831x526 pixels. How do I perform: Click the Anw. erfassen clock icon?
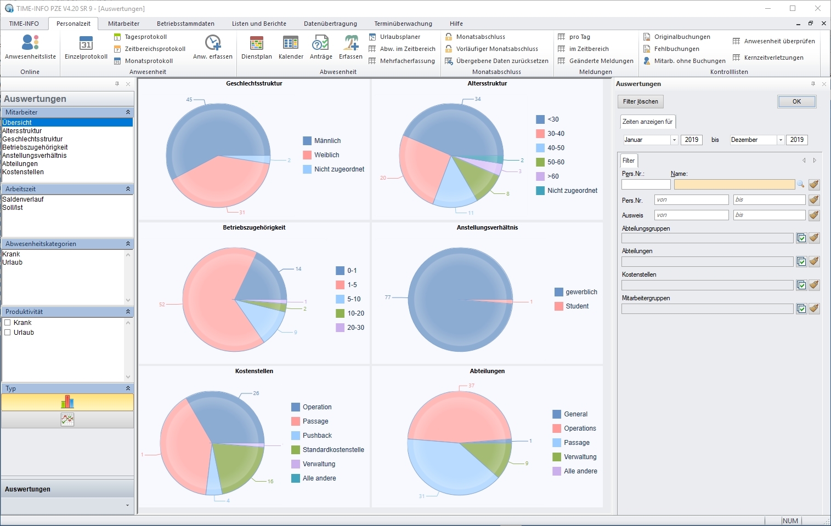213,42
